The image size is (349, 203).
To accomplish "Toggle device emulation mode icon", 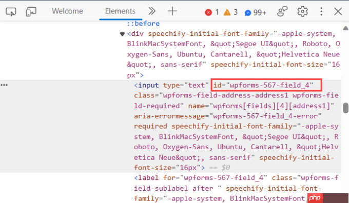I will (31, 12).
